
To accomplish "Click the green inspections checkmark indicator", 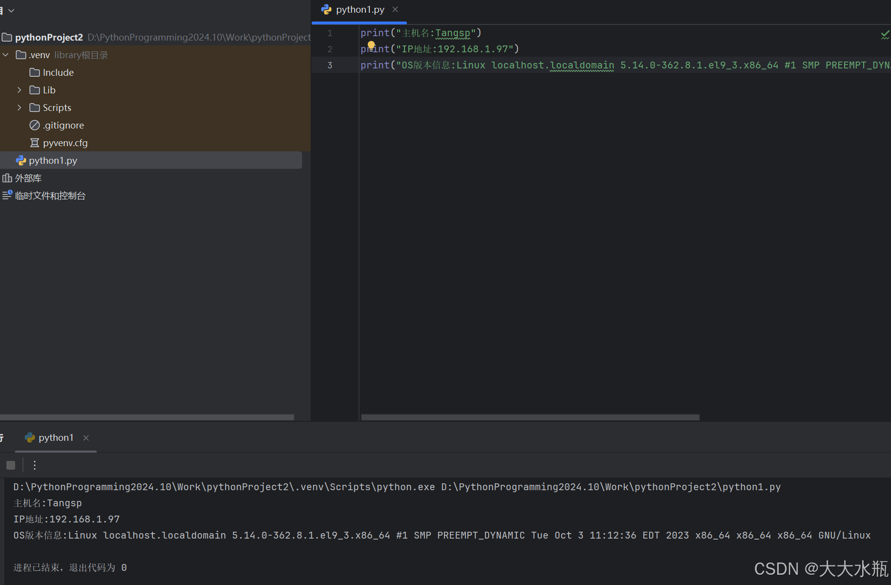I will click(x=885, y=35).
